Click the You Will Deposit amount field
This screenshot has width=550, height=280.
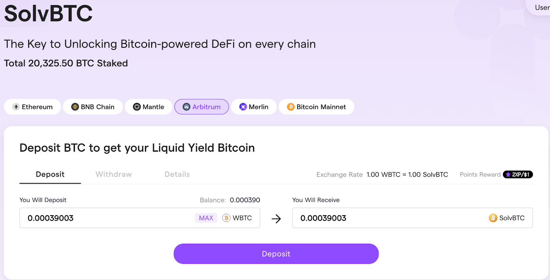tap(140, 218)
